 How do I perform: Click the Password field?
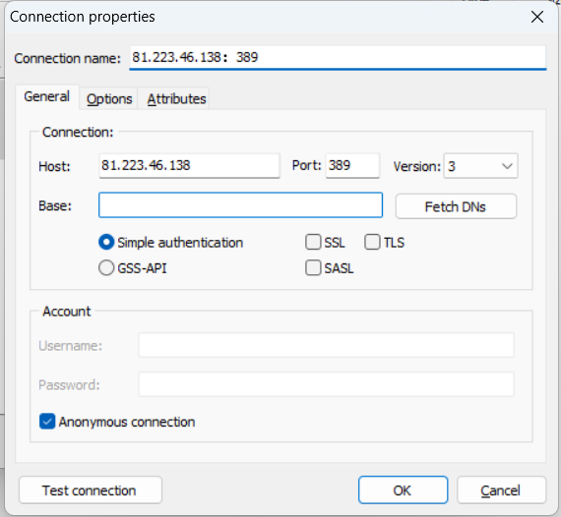(x=326, y=384)
